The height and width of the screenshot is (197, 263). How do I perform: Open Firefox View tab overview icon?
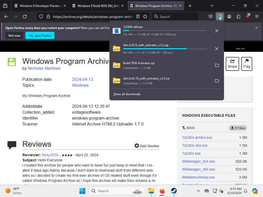click(5, 6)
